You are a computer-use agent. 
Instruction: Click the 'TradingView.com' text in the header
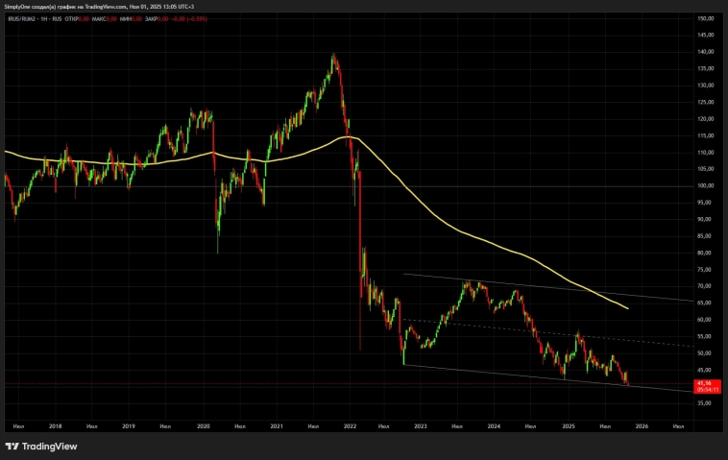tap(107, 7)
